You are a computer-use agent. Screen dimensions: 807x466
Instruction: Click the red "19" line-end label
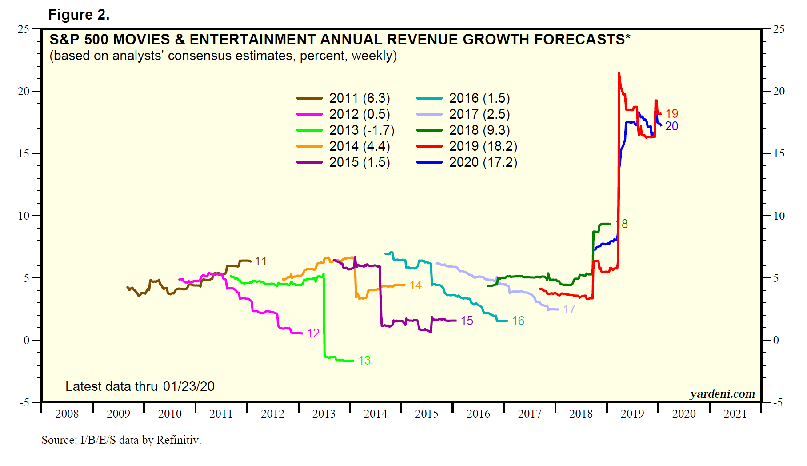coord(671,114)
